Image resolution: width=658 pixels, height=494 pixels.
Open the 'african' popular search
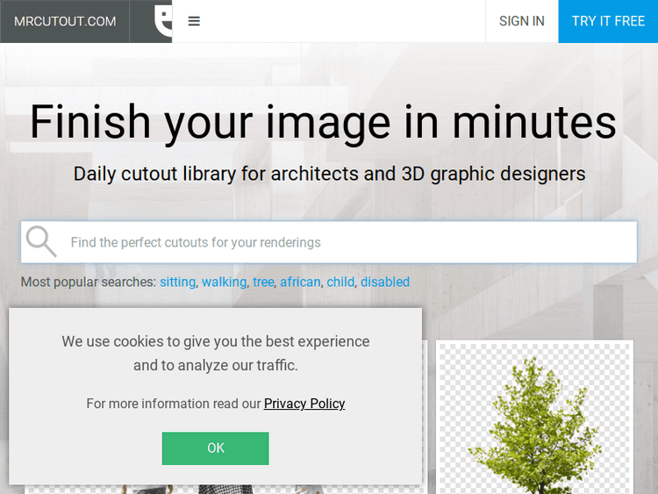point(300,282)
